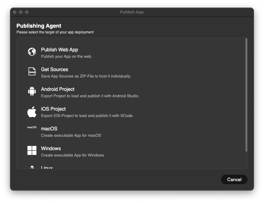Click the ZIP file icon for Get Sources
The height and width of the screenshot is (203, 264).
(32, 71)
